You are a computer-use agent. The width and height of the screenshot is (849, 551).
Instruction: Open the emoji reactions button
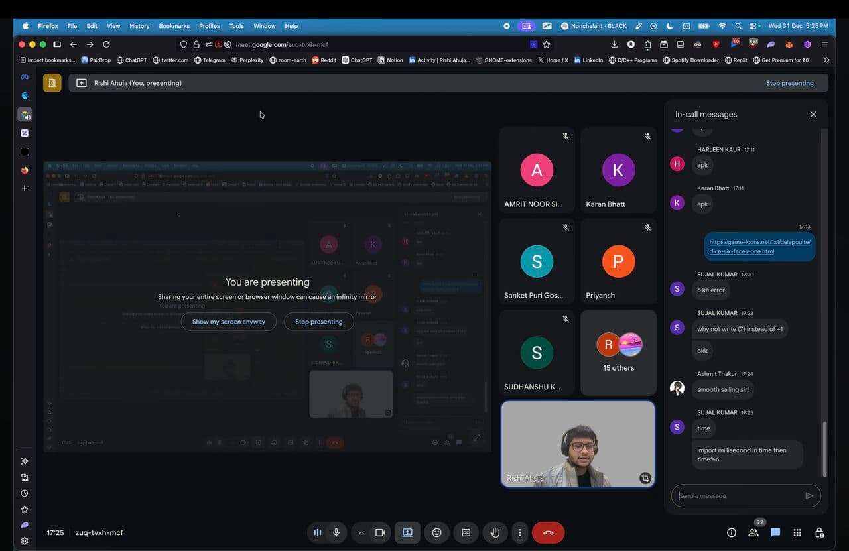pyautogui.click(x=436, y=532)
